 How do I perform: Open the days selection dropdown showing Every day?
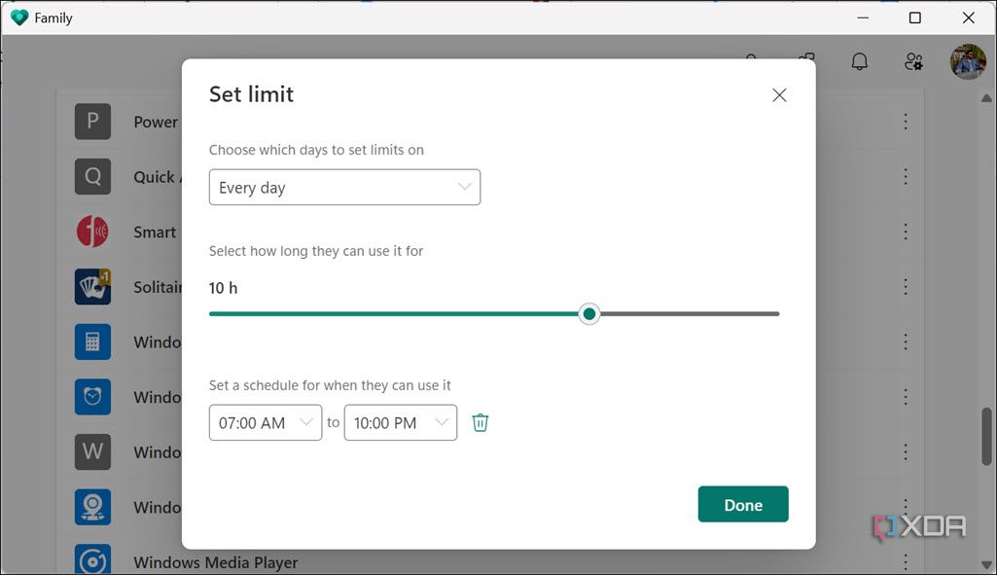pyautogui.click(x=344, y=187)
